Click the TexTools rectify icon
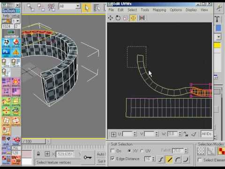The width and height of the screenshot is (225, 169). (x=16, y=102)
